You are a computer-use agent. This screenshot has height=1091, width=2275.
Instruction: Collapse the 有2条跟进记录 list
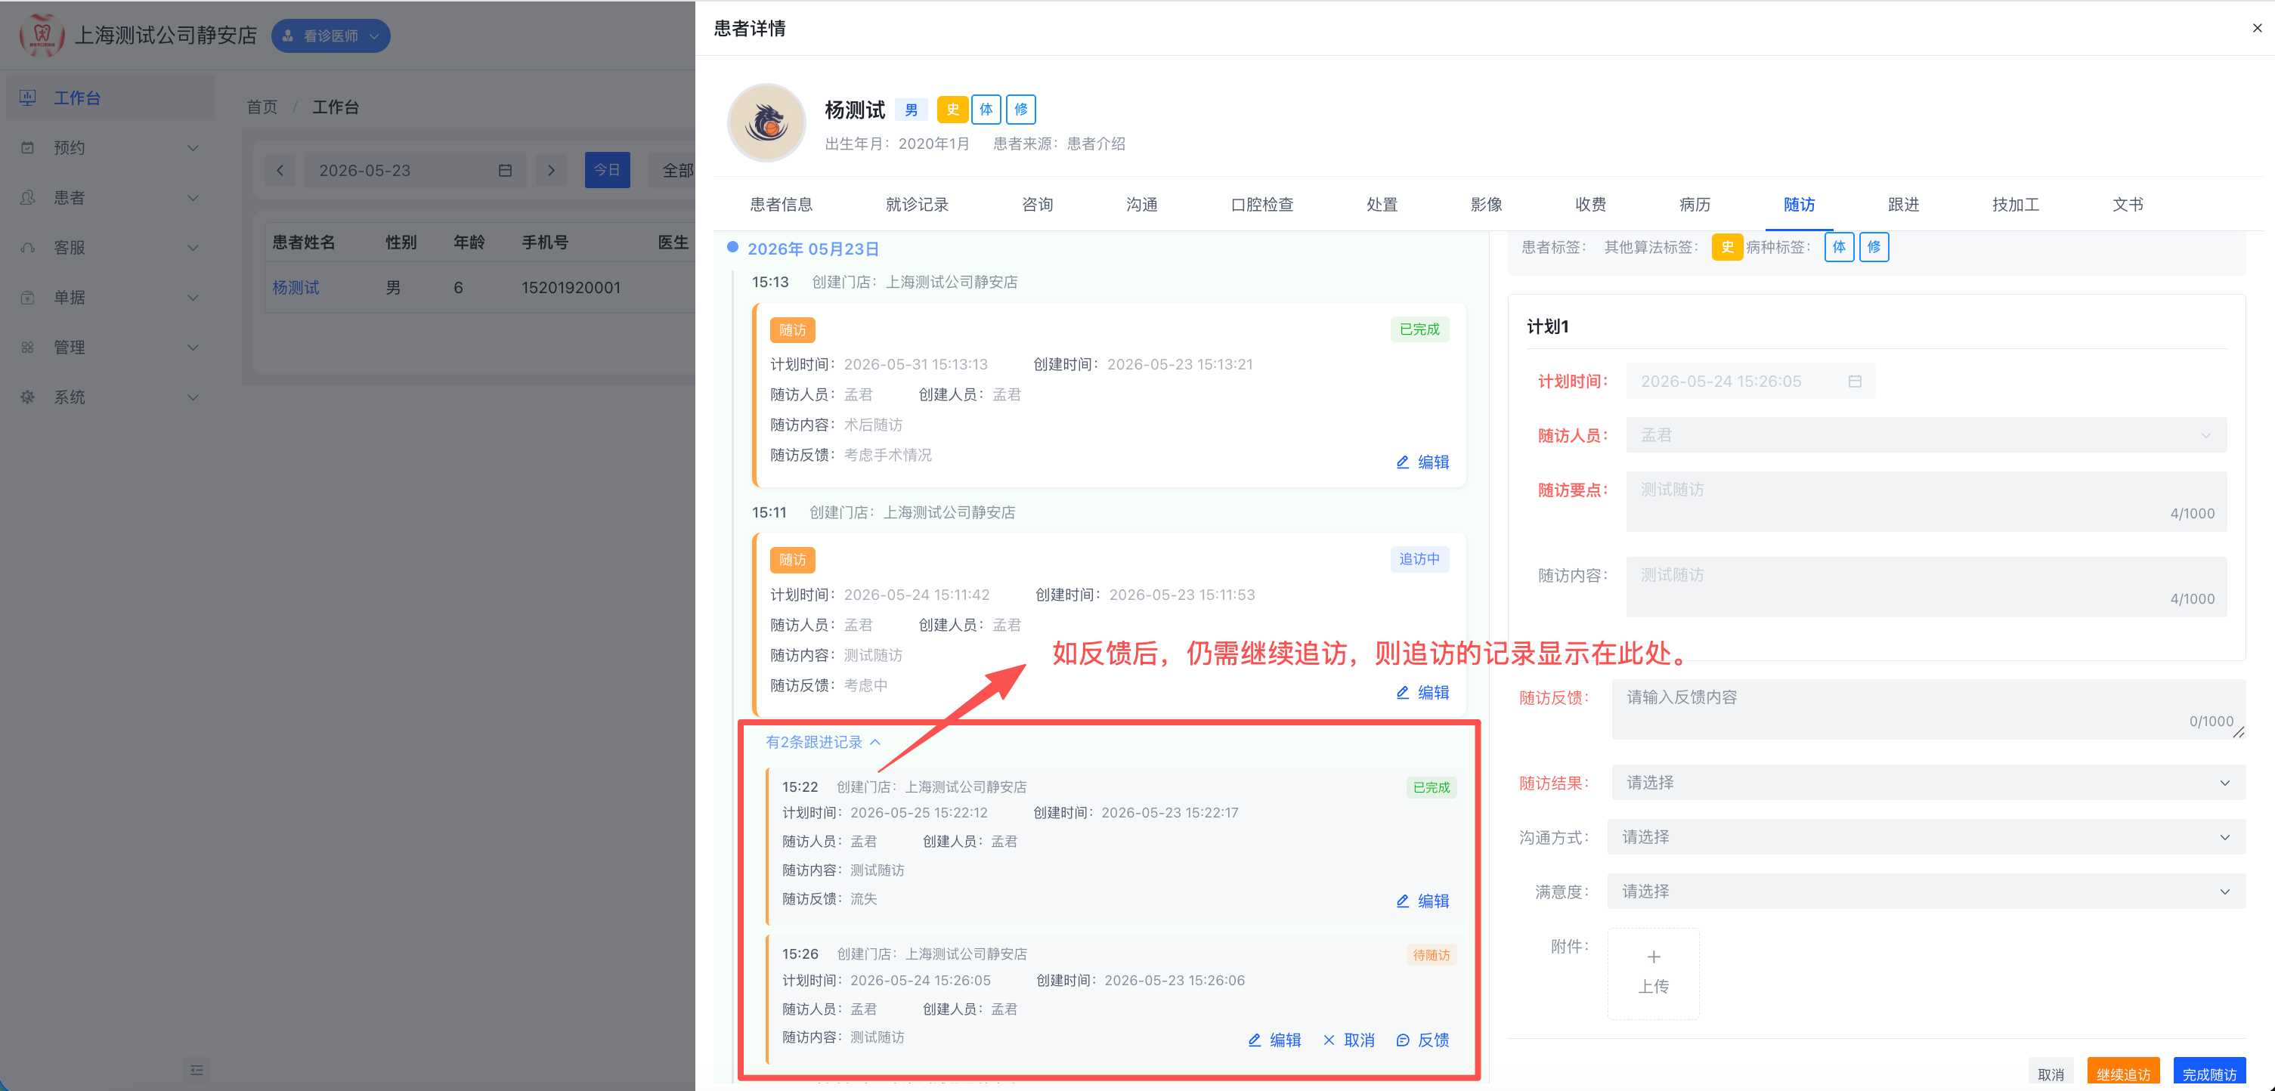click(x=823, y=743)
